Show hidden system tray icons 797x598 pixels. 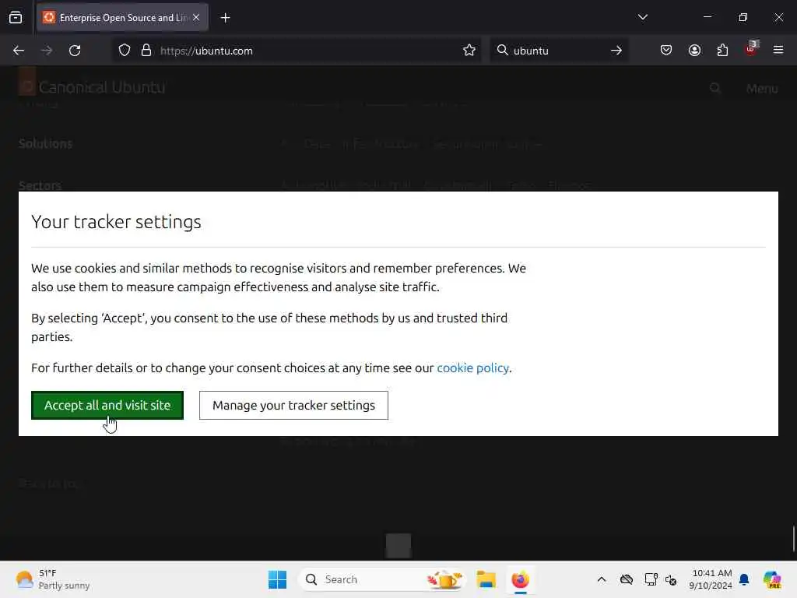pyautogui.click(x=602, y=579)
